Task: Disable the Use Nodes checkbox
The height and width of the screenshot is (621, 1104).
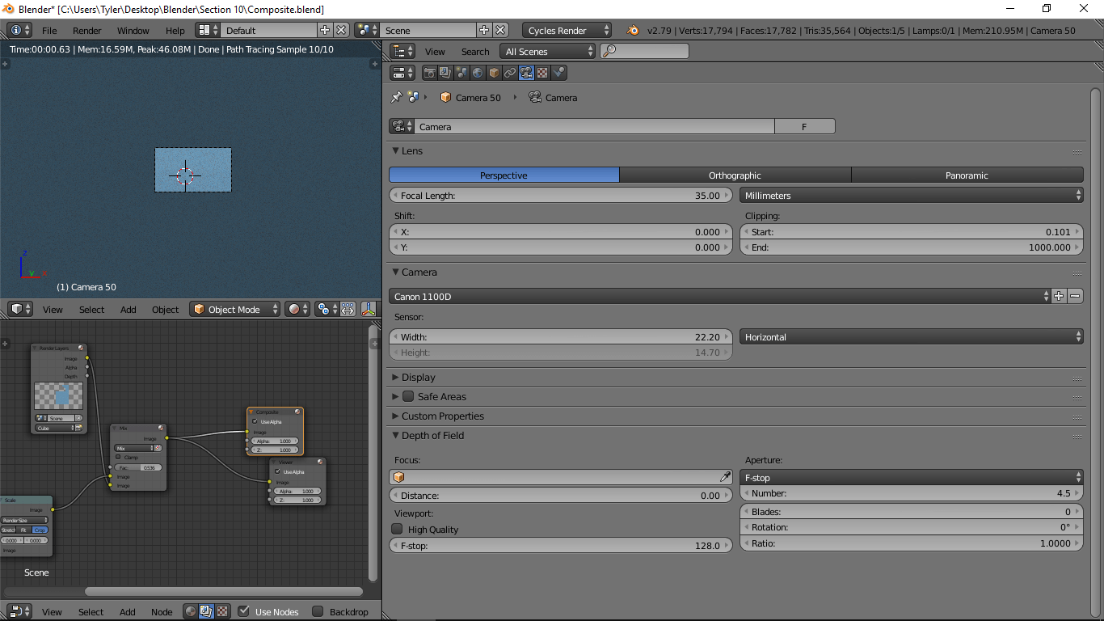Action: (x=244, y=612)
